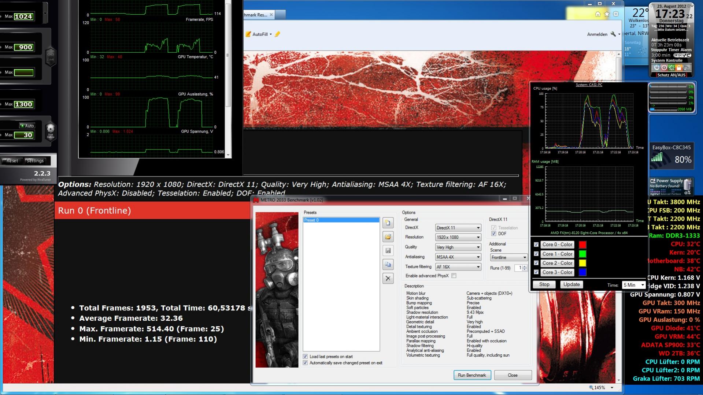Toggle the DOF checkbox
The image size is (703, 395).
pos(493,234)
